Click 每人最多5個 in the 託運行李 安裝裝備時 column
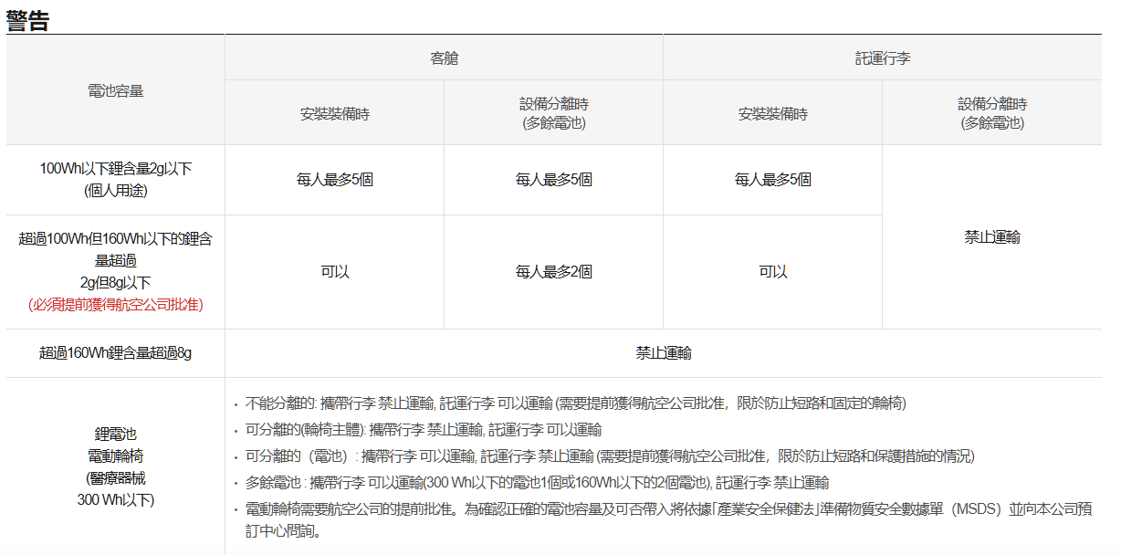 (x=773, y=180)
